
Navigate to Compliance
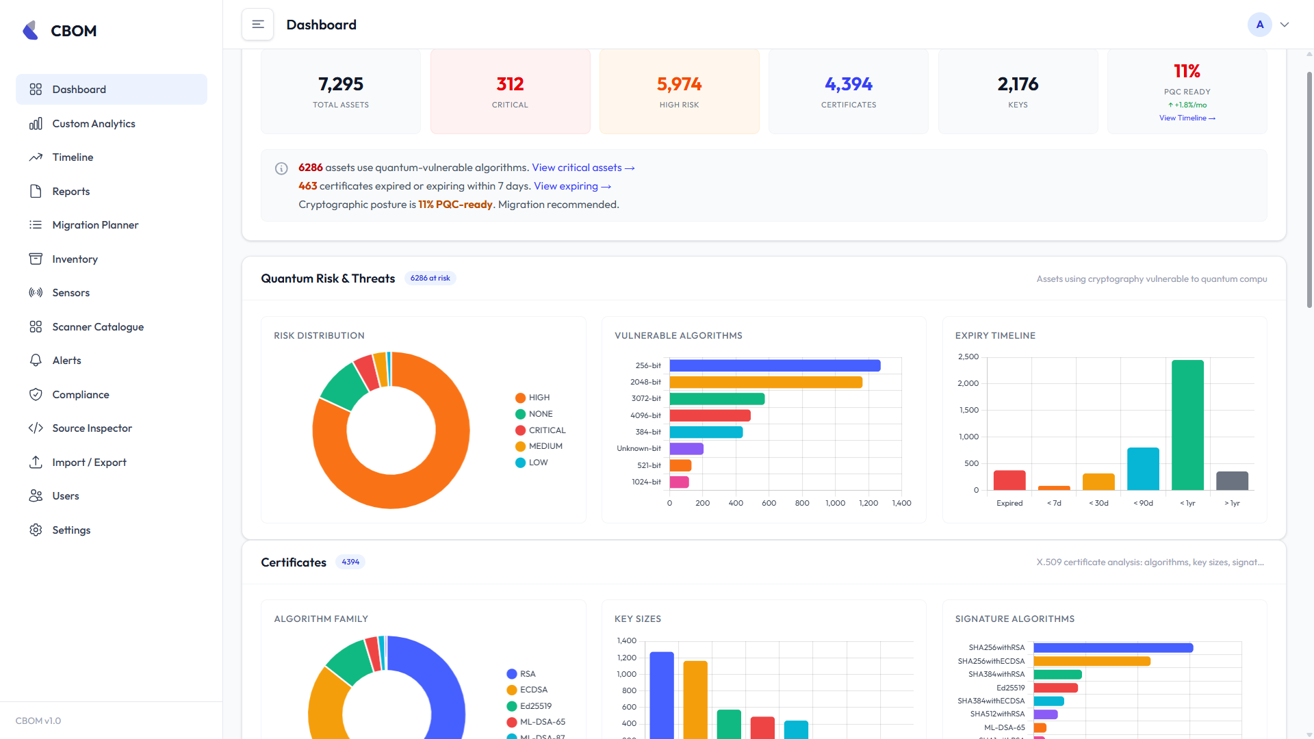point(112,395)
